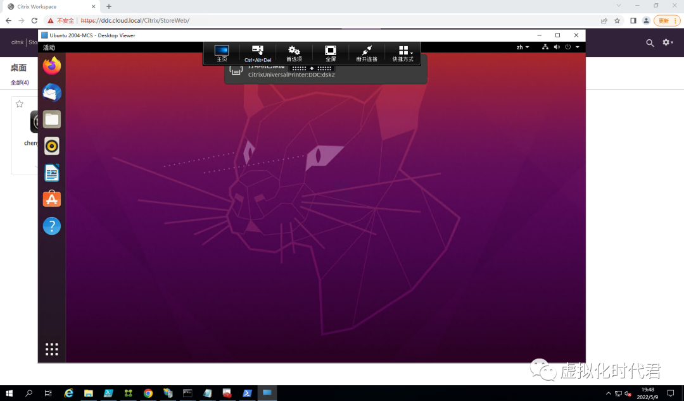This screenshot has height=401, width=684.
Task: Reload the page in Chrome
Action: [x=34, y=20]
